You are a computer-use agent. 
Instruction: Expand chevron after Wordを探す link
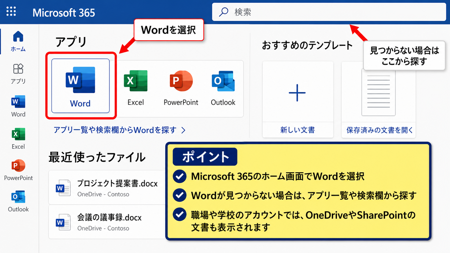183,130
